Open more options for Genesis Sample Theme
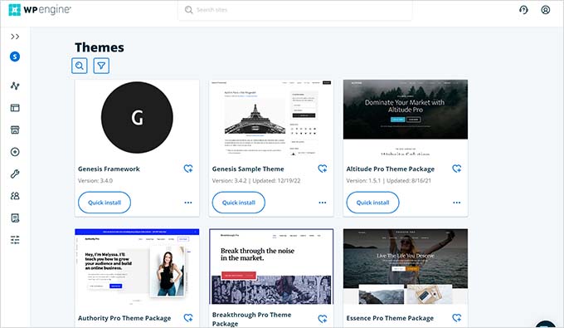Image resolution: width=564 pixels, height=328 pixels. [323, 203]
